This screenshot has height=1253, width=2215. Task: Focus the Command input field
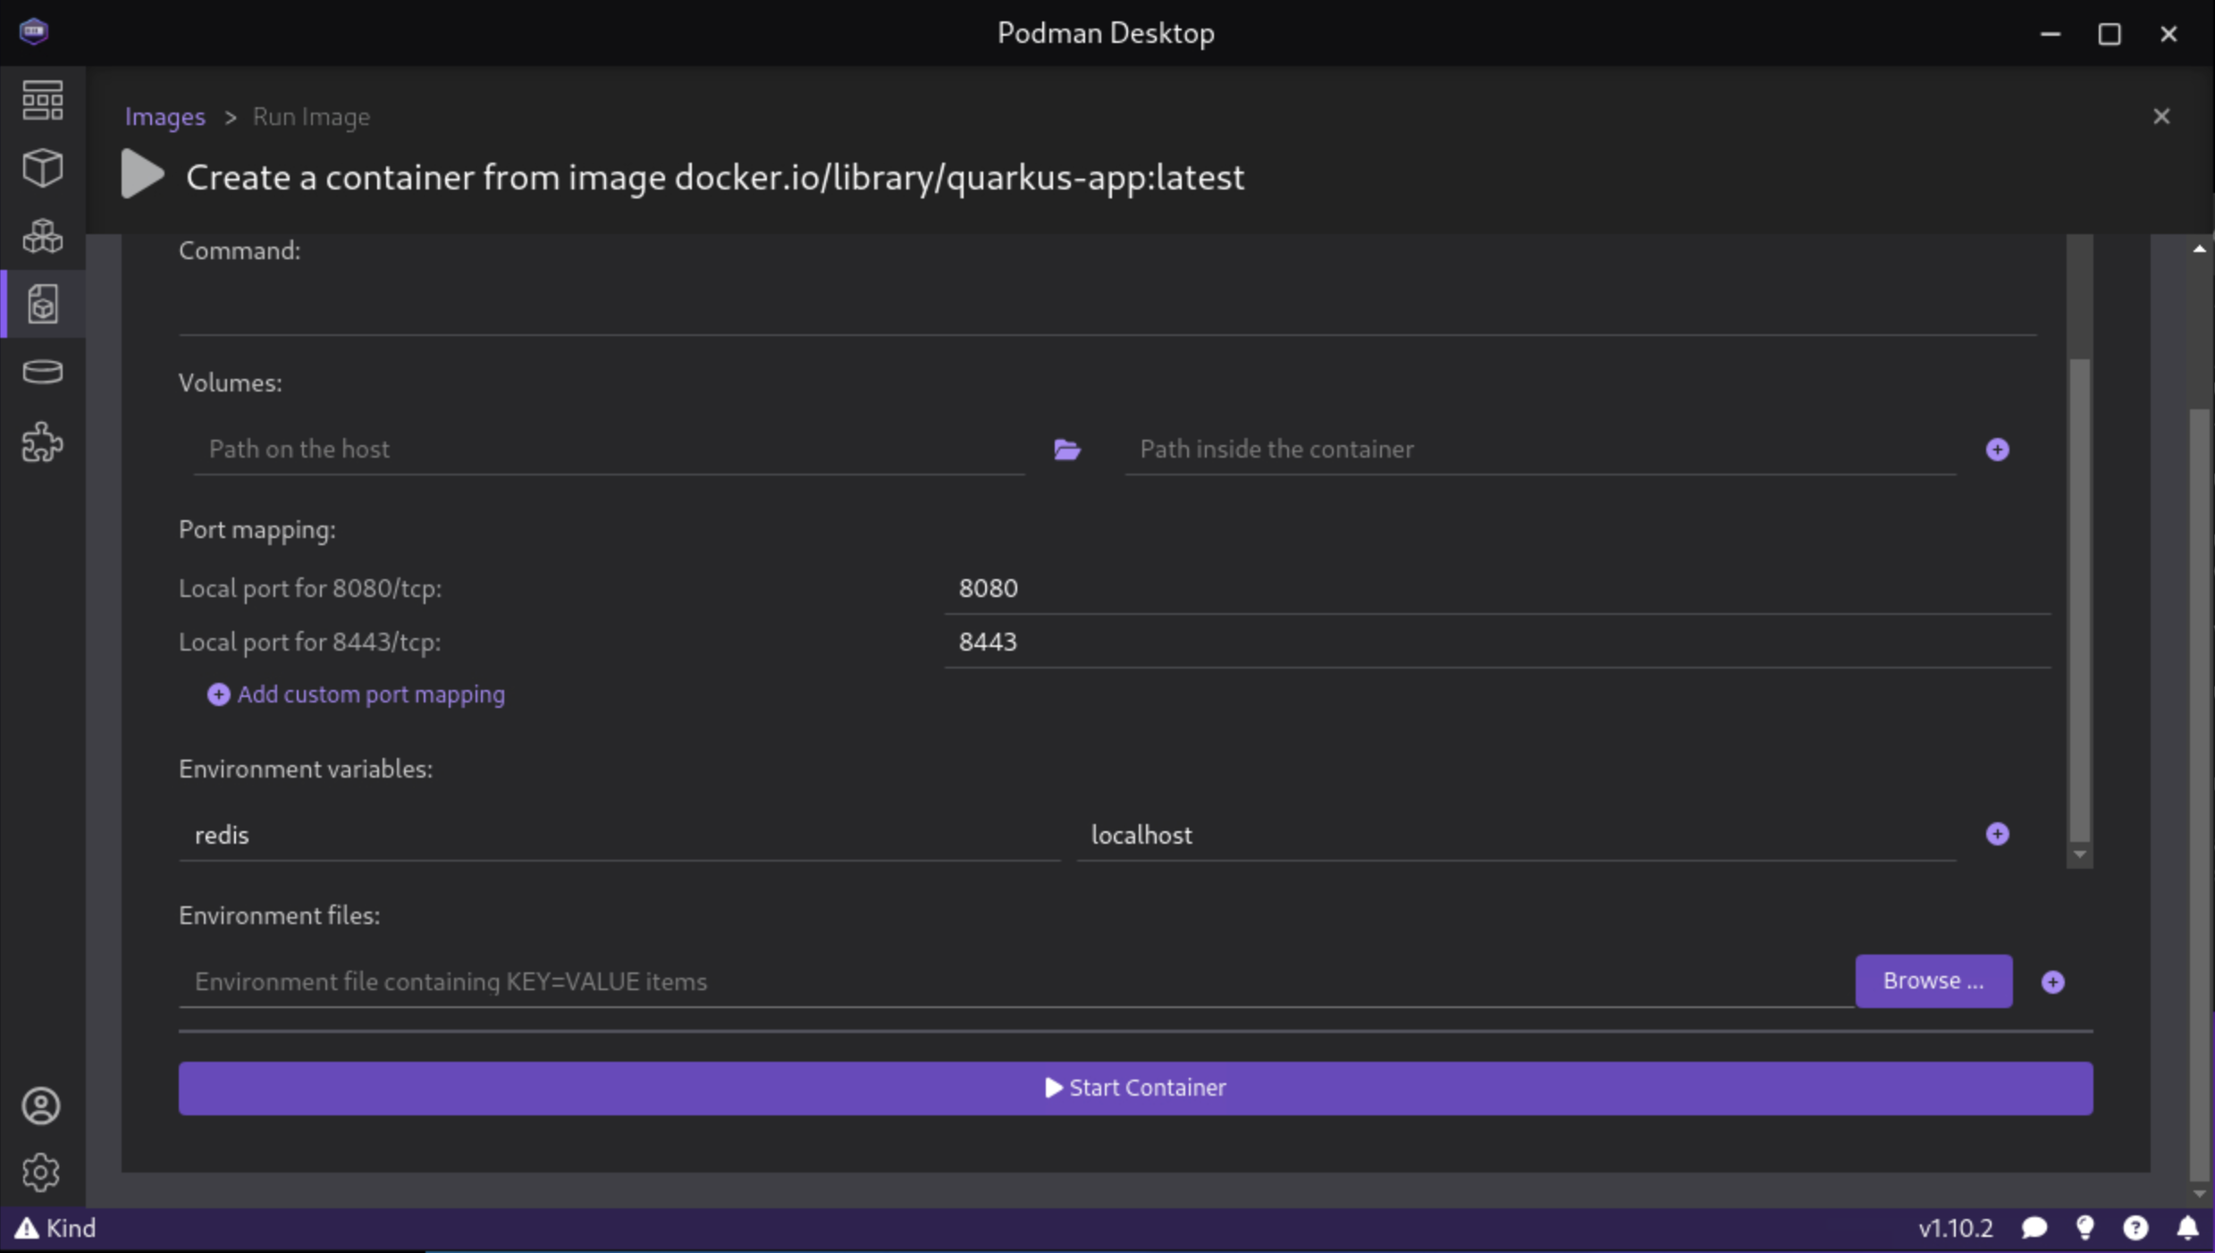1107,308
